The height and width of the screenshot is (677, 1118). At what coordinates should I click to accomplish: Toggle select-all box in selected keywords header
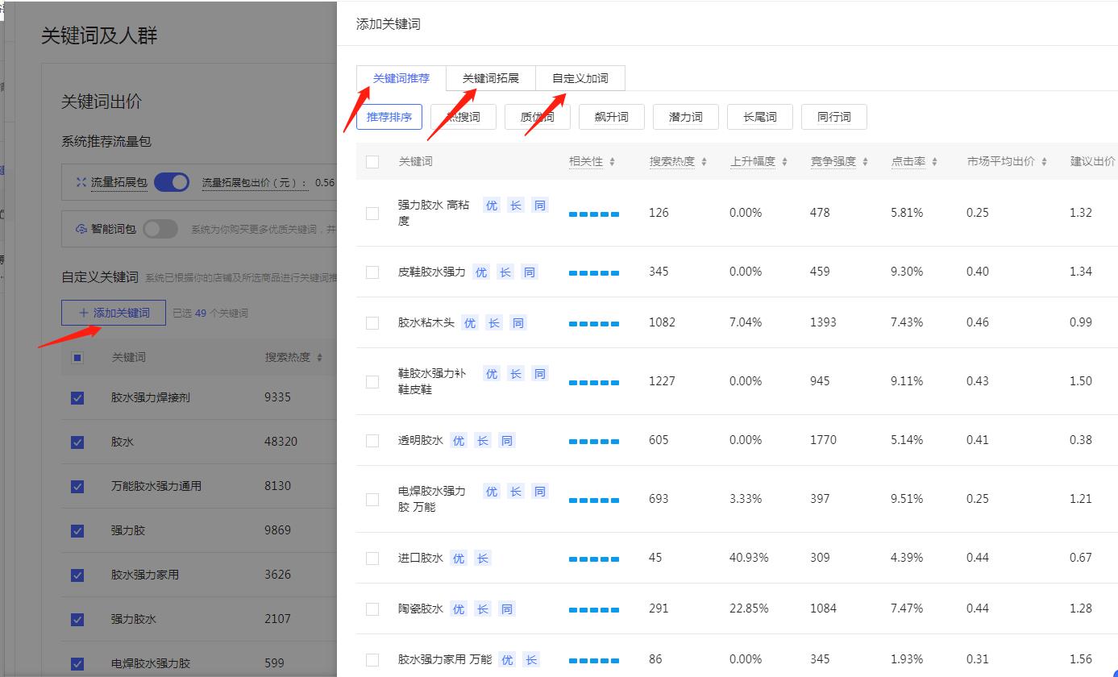pyautogui.click(x=77, y=358)
